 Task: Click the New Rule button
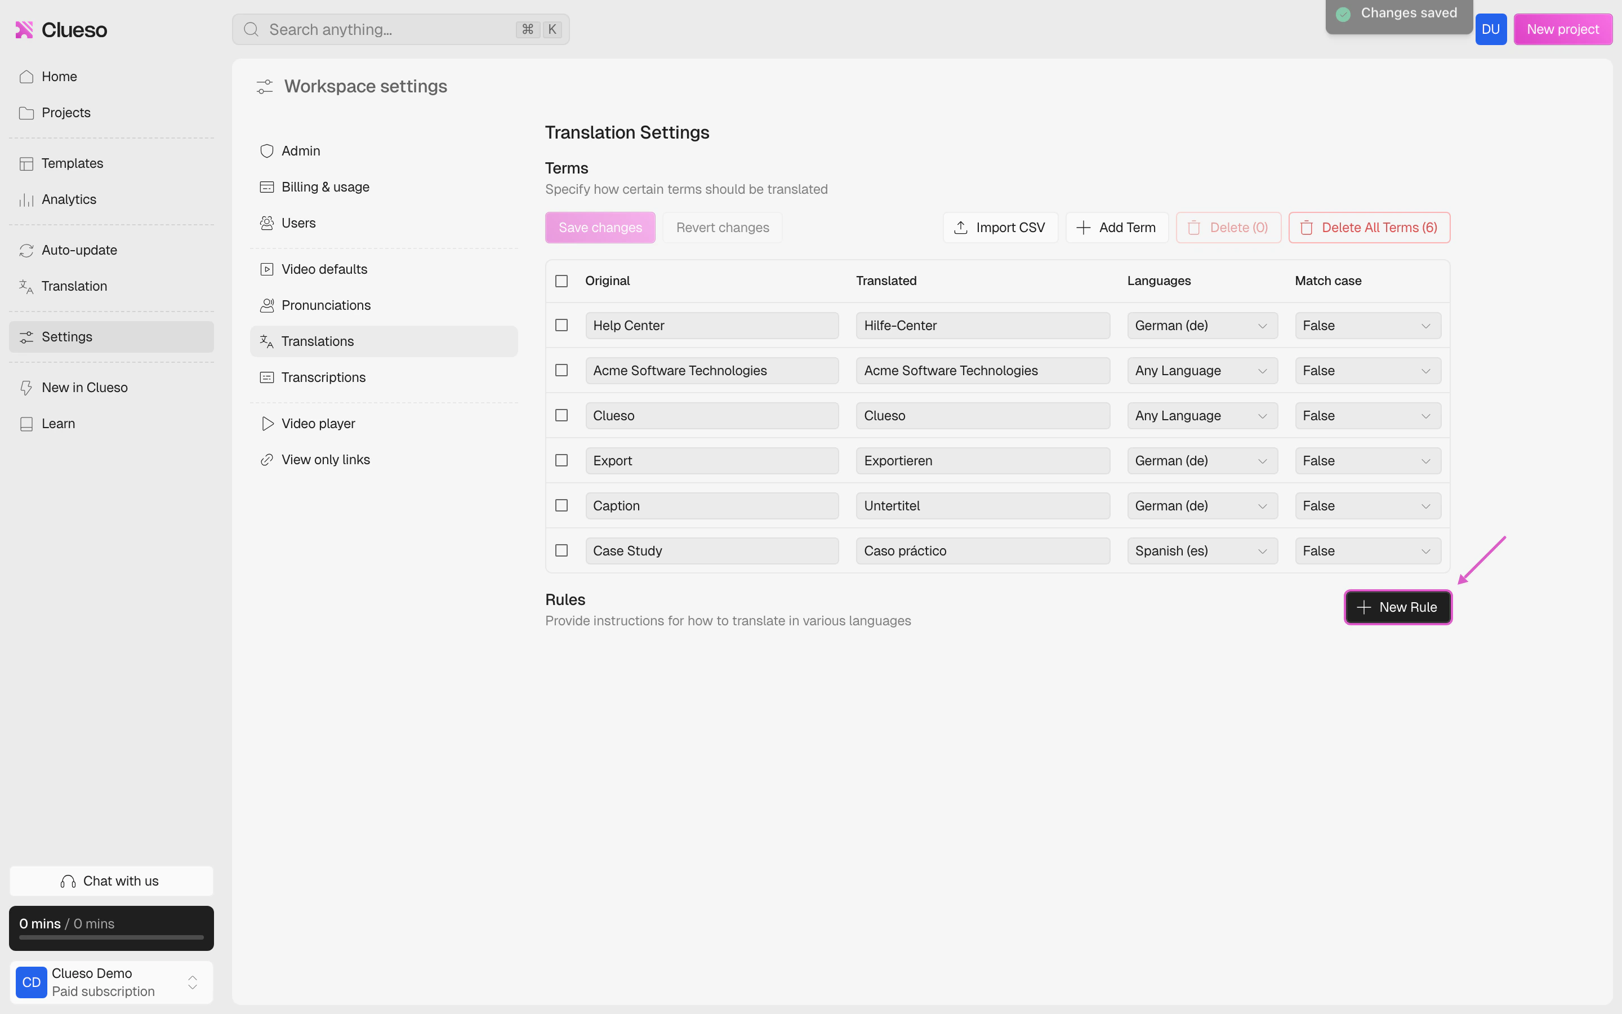pyautogui.click(x=1398, y=607)
